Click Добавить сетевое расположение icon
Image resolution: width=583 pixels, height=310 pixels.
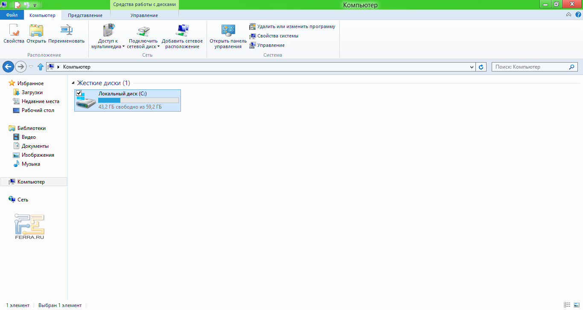pyautogui.click(x=182, y=36)
